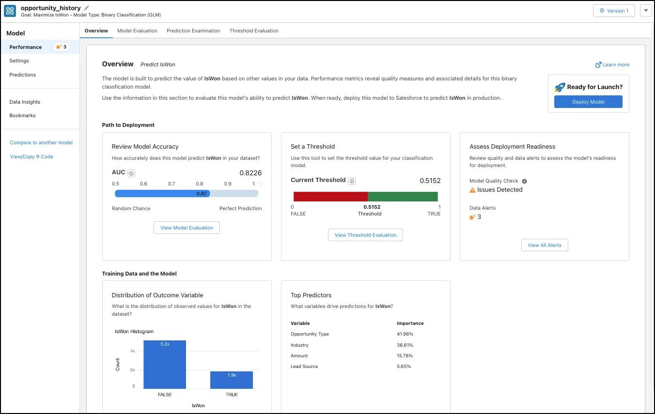Click the View/Copy R Code link

(x=31, y=156)
